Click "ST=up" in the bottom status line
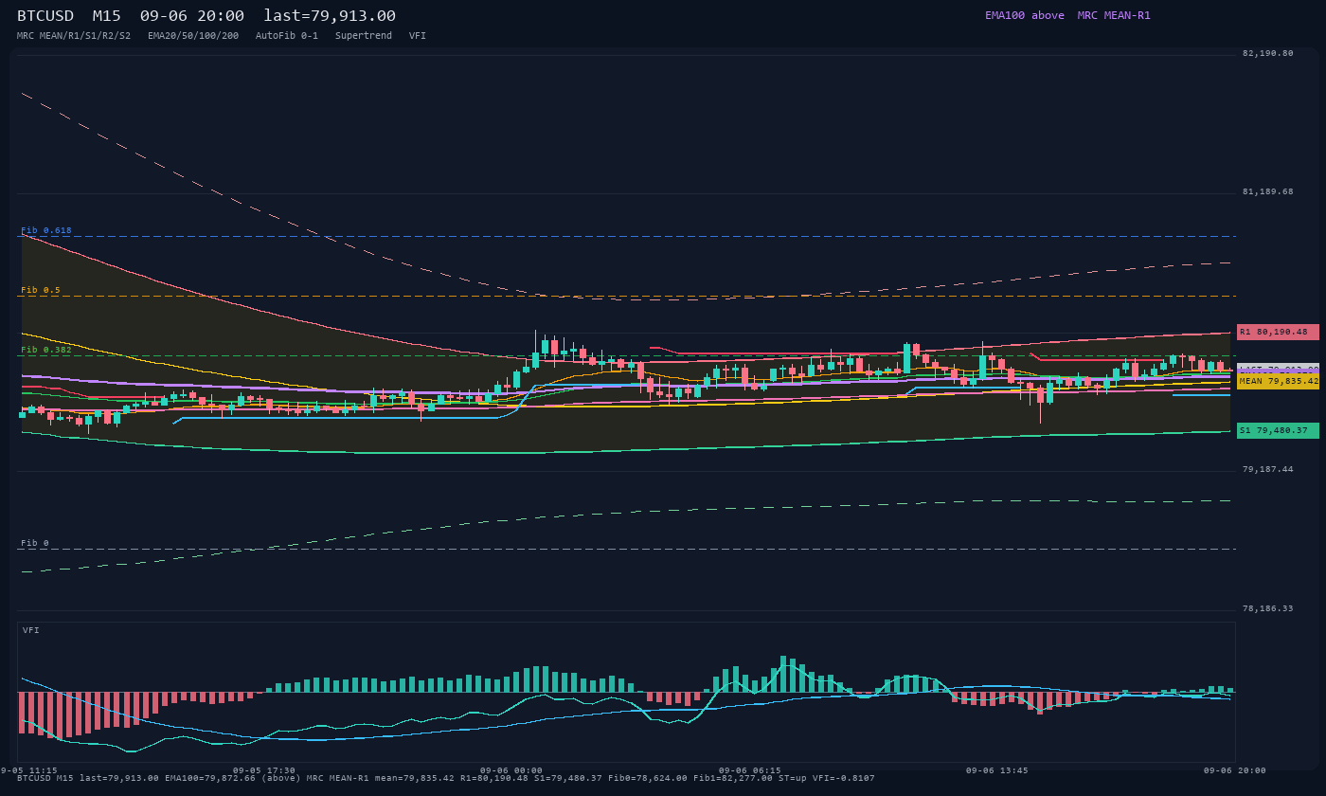 click(x=793, y=778)
